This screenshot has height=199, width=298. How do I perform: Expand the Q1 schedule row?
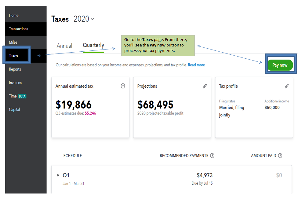[58, 175]
